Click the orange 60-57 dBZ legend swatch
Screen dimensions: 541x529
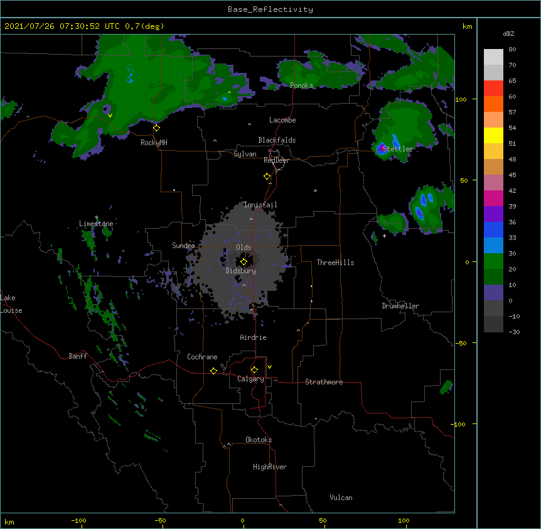pos(493,104)
